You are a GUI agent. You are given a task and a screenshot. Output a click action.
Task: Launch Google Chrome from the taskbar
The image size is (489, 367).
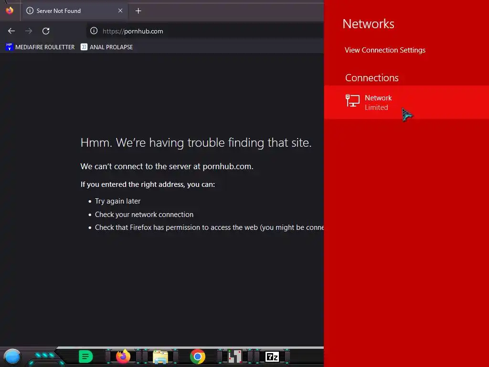click(197, 356)
